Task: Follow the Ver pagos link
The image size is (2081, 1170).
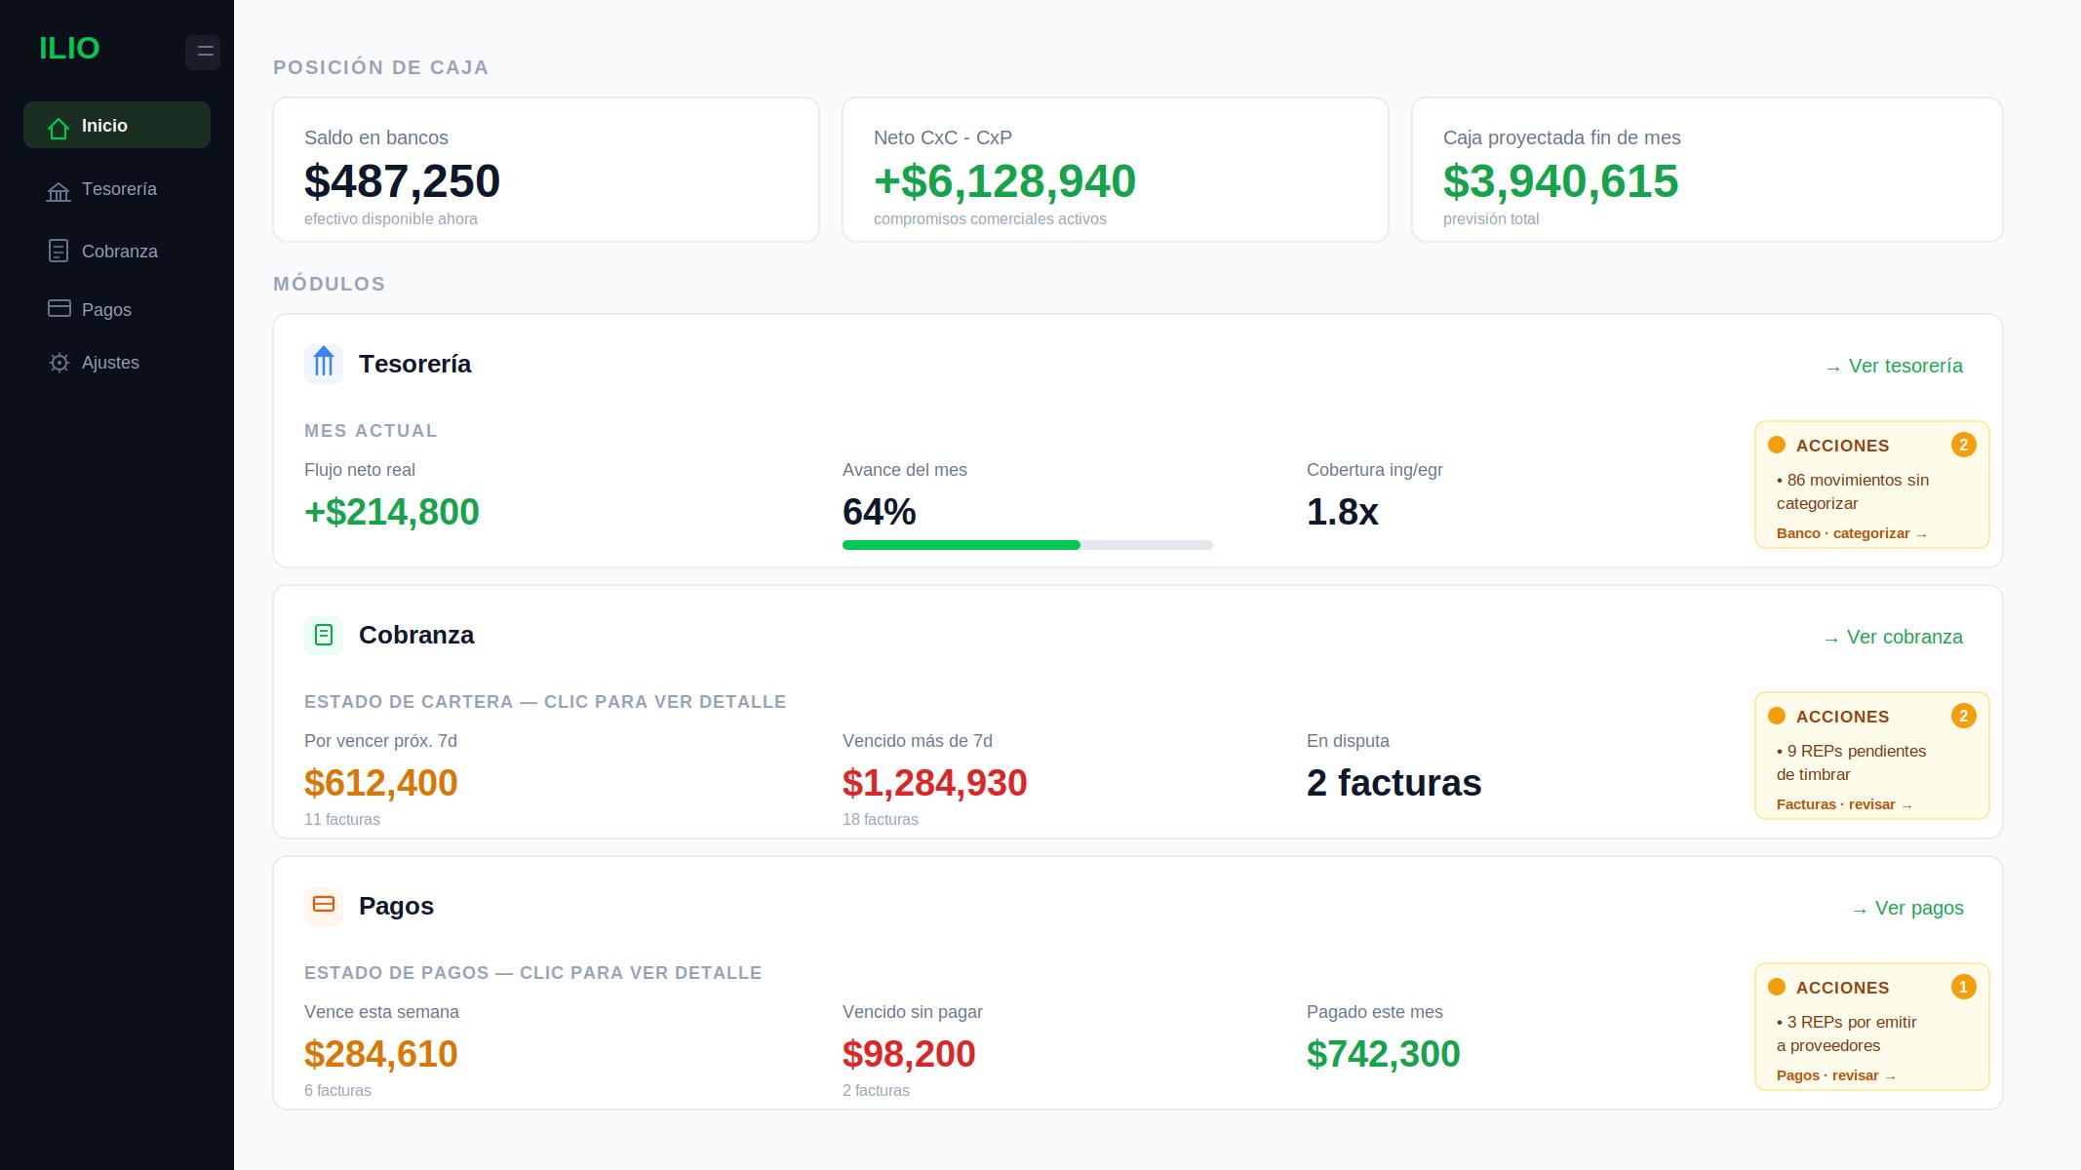Action: pos(1907,908)
